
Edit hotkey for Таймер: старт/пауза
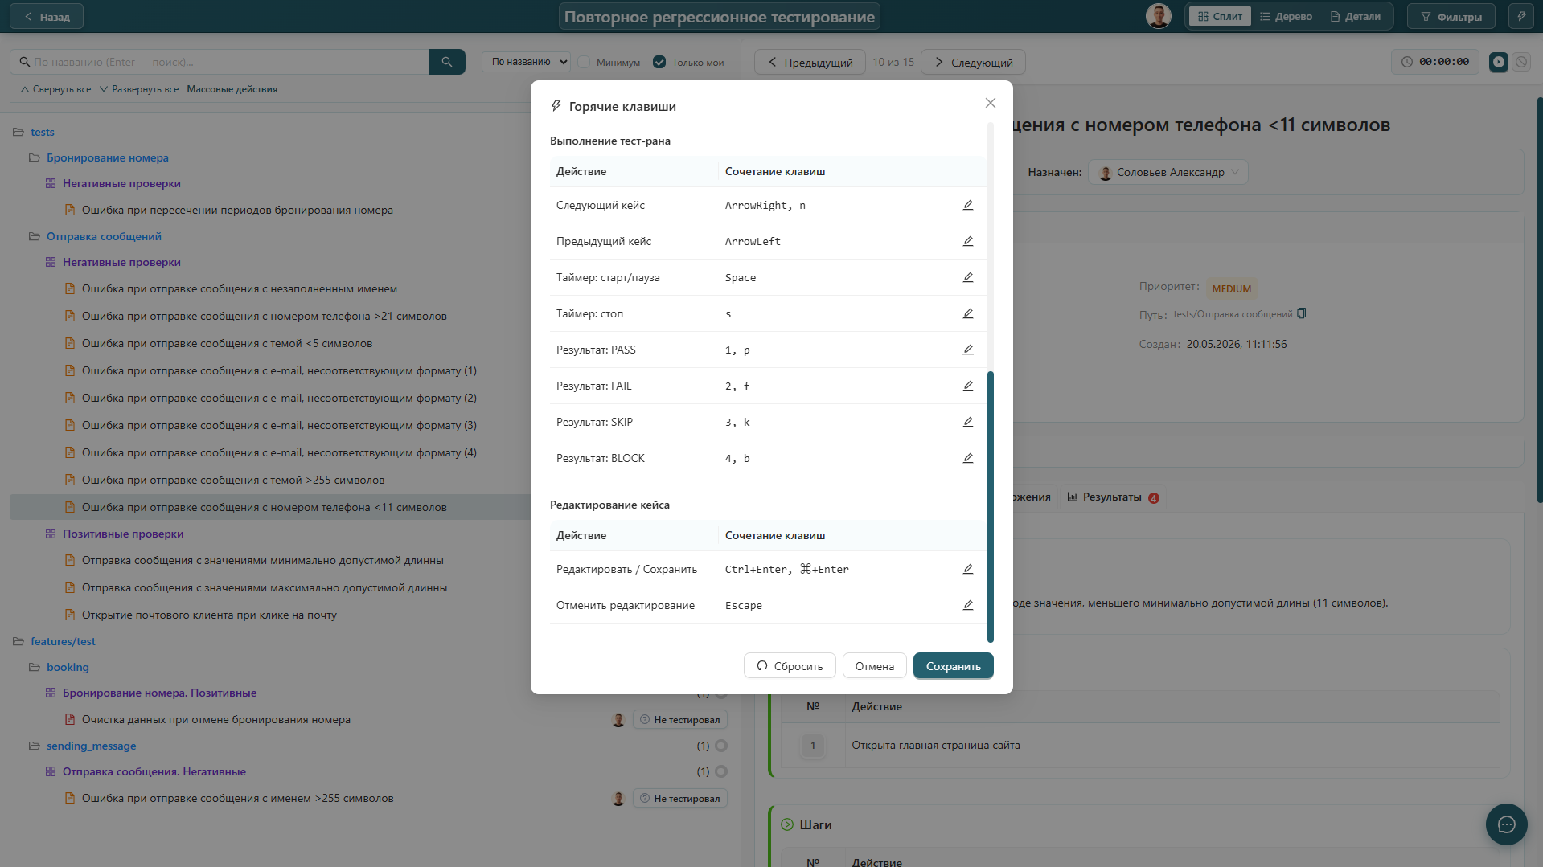(x=968, y=277)
